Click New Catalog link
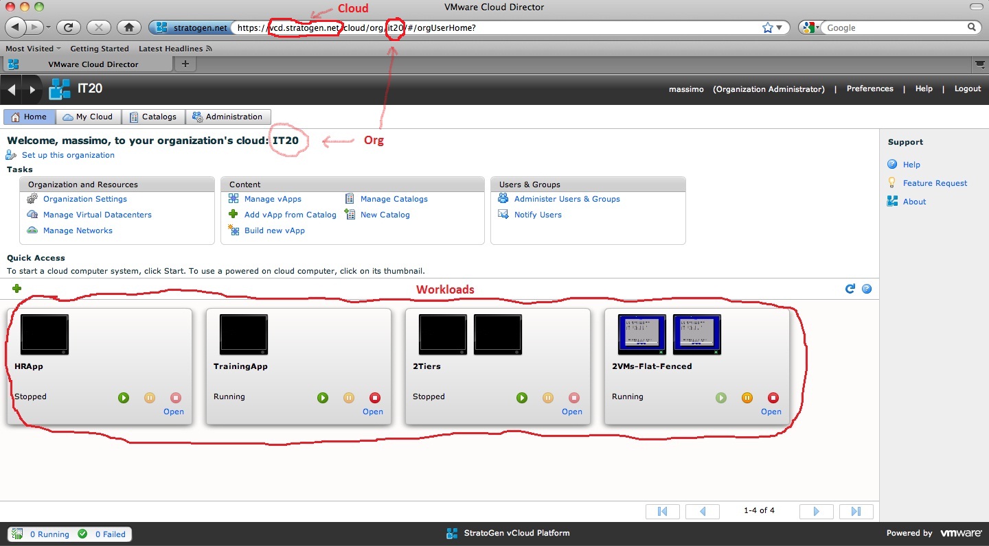This screenshot has height=546, width=989. (x=385, y=215)
